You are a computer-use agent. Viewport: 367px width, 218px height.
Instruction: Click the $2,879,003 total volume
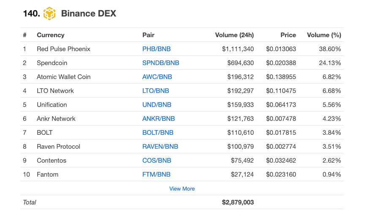tap(238, 202)
